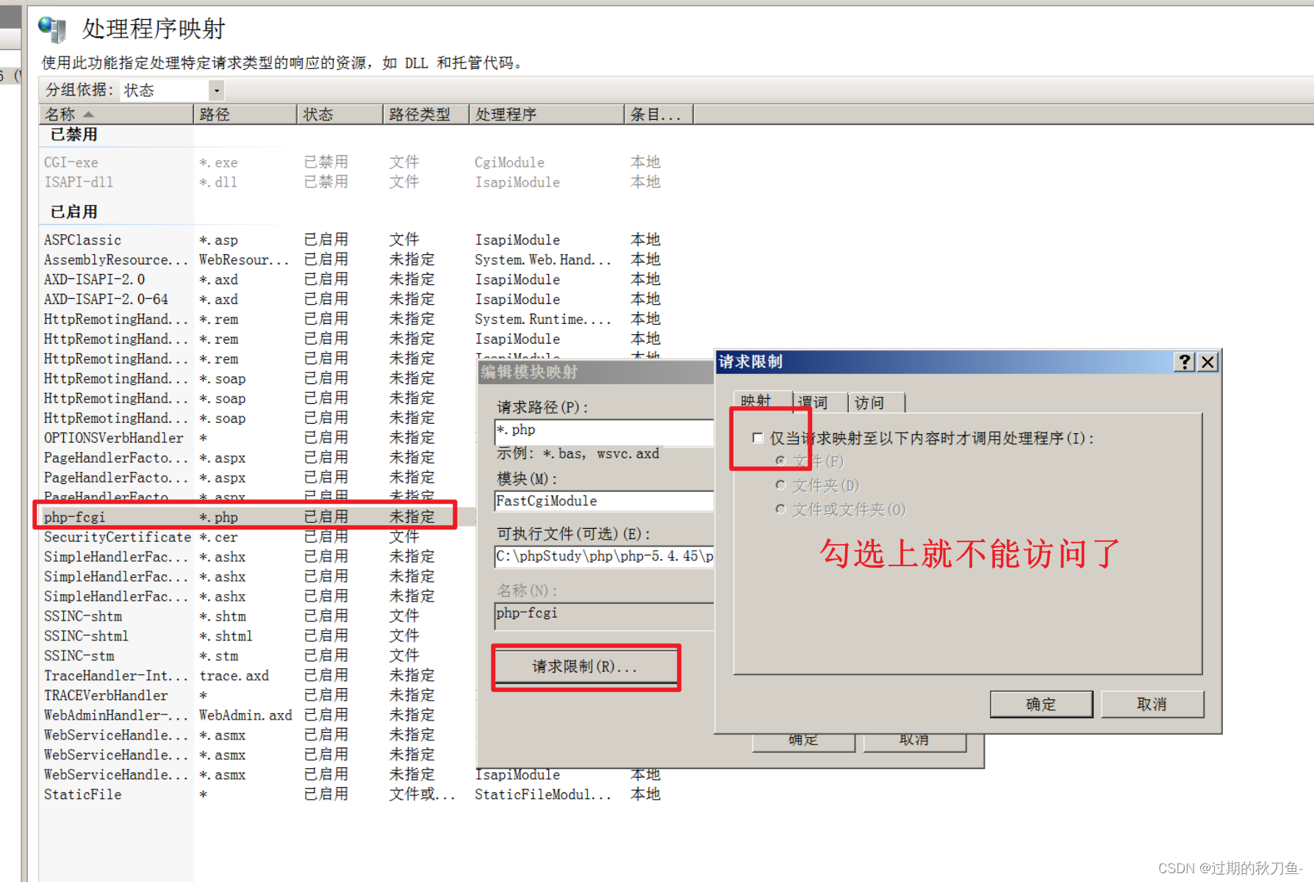Select the 文件或文件夹(O) radio option
Viewport: 1314px width, 882px height.
click(780, 509)
